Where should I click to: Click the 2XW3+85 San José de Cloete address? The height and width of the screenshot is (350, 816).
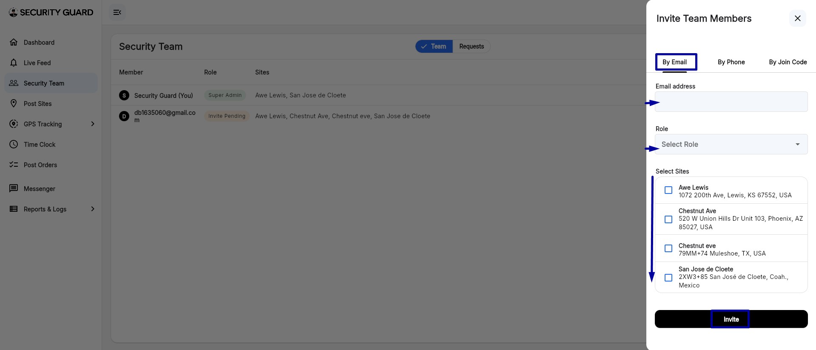[x=734, y=281]
